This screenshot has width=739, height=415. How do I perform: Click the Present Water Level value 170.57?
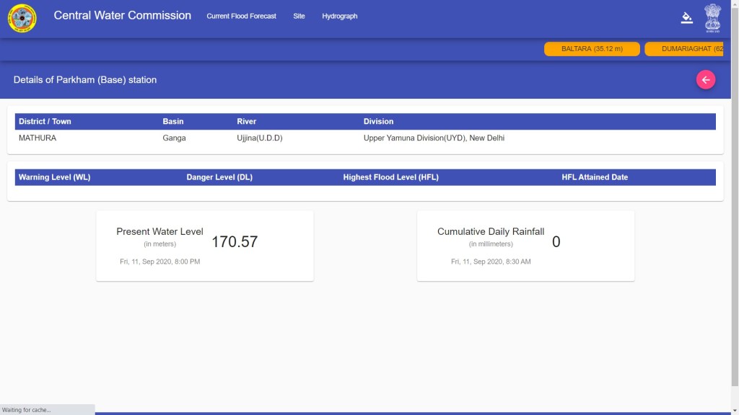click(234, 242)
